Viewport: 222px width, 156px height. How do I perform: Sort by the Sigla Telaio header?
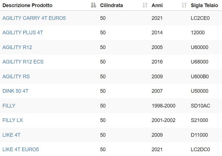(204, 5)
